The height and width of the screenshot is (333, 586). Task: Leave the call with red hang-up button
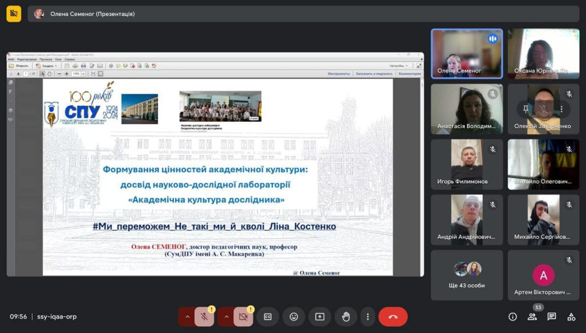[393, 316]
